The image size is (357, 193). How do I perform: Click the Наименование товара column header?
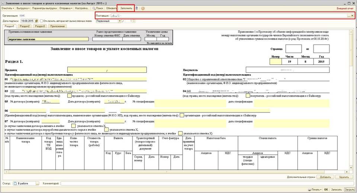26,140
